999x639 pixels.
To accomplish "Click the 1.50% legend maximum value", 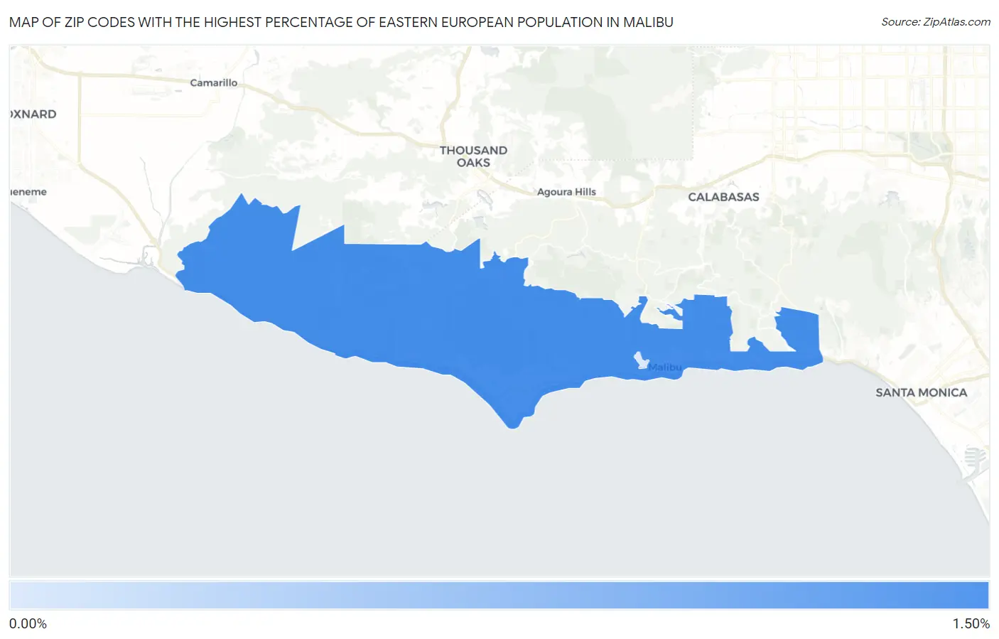I will click(x=971, y=623).
